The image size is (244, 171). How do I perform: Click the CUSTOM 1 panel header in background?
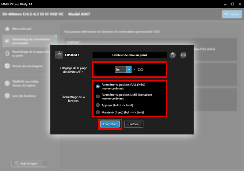click(x=73, y=42)
